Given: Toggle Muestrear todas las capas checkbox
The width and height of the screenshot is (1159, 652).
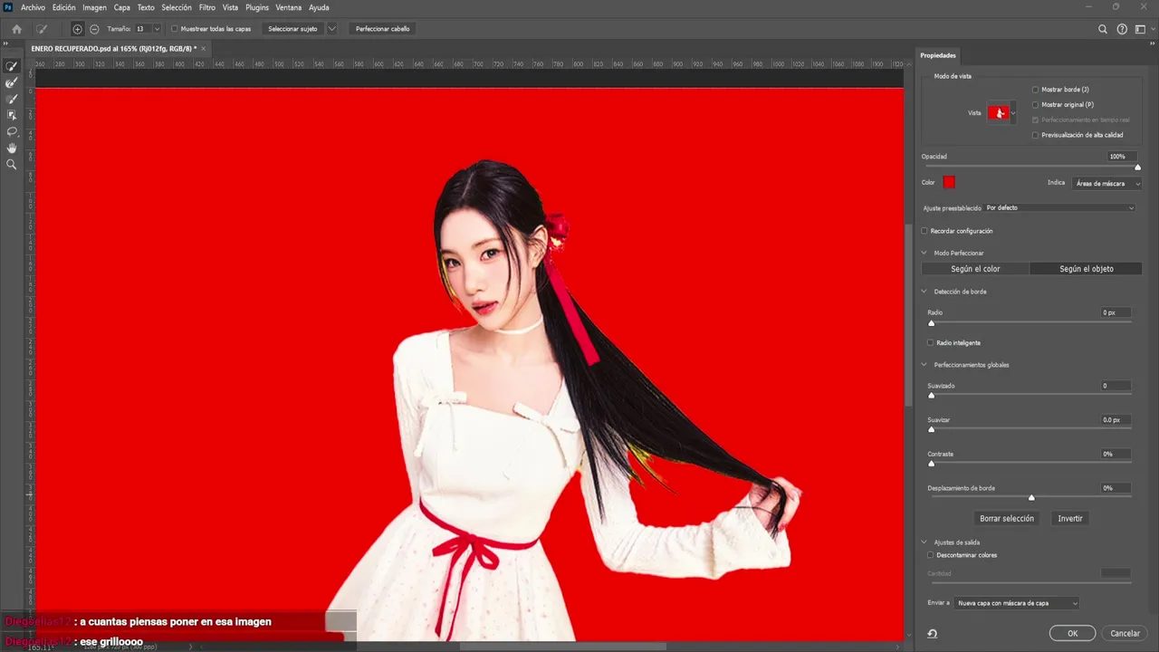Looking at the screenshot, I should tap(175, 29).
